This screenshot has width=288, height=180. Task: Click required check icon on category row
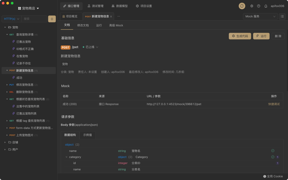273,157
